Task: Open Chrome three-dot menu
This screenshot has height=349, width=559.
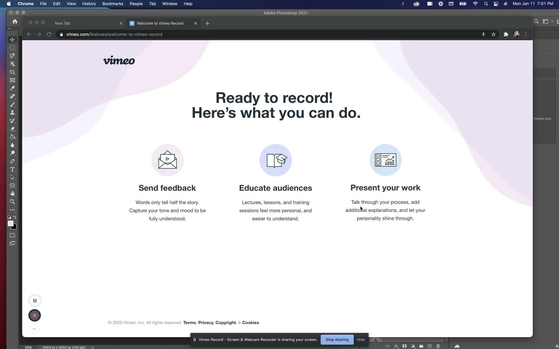Action: (526, 34)
